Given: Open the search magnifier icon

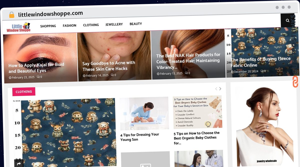Looking at the screenshot, I should tap(287, 20).
